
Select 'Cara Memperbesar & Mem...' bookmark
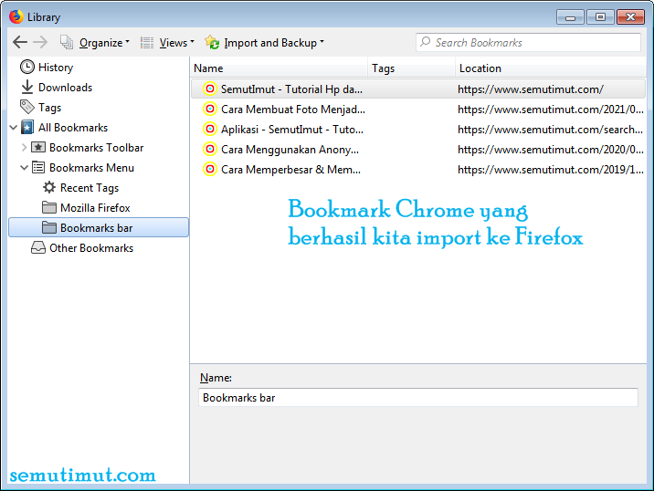point(290,170)
